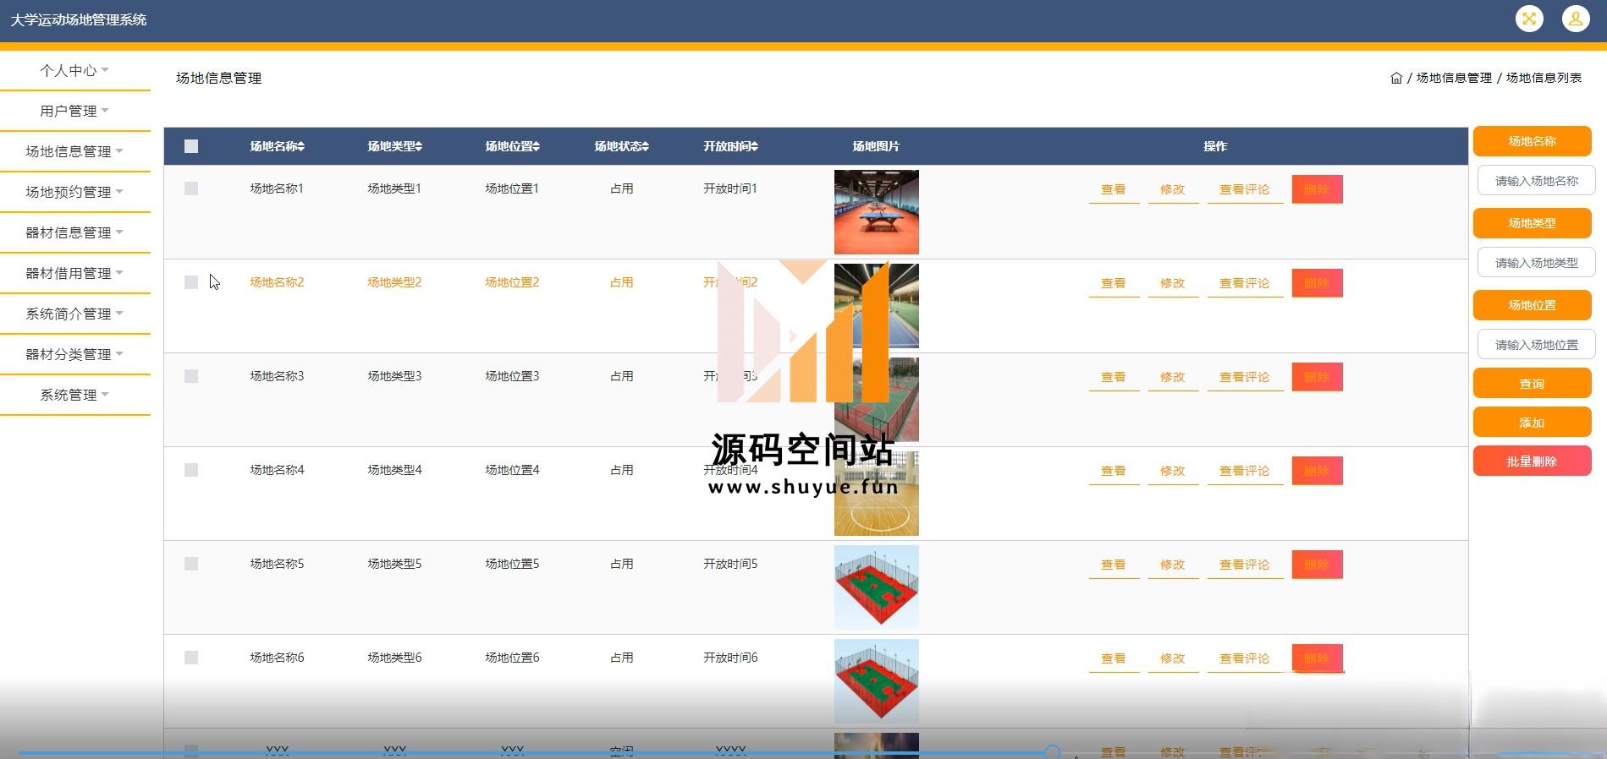The height and width of the screenshot is (759, 1607).
Task: Click 查看 for 场地名称5 row
Action: tap(1114, 565)
